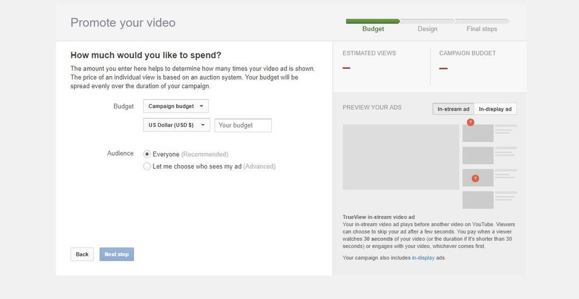Click the Audience label

pyautogui.click(x=120, y=153)
